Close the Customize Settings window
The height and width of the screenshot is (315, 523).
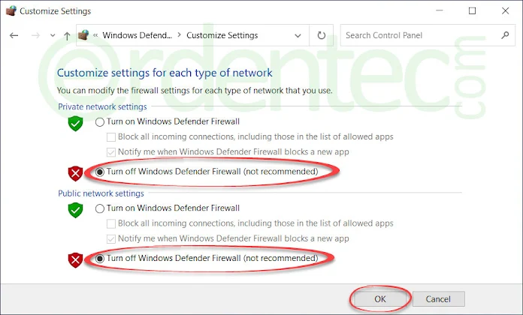[505, 10]
